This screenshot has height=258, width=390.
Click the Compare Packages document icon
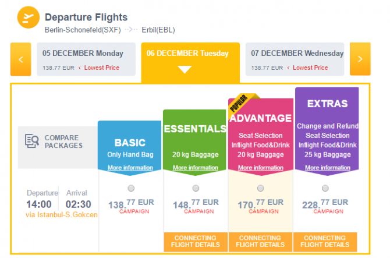[x=32, y=141]
